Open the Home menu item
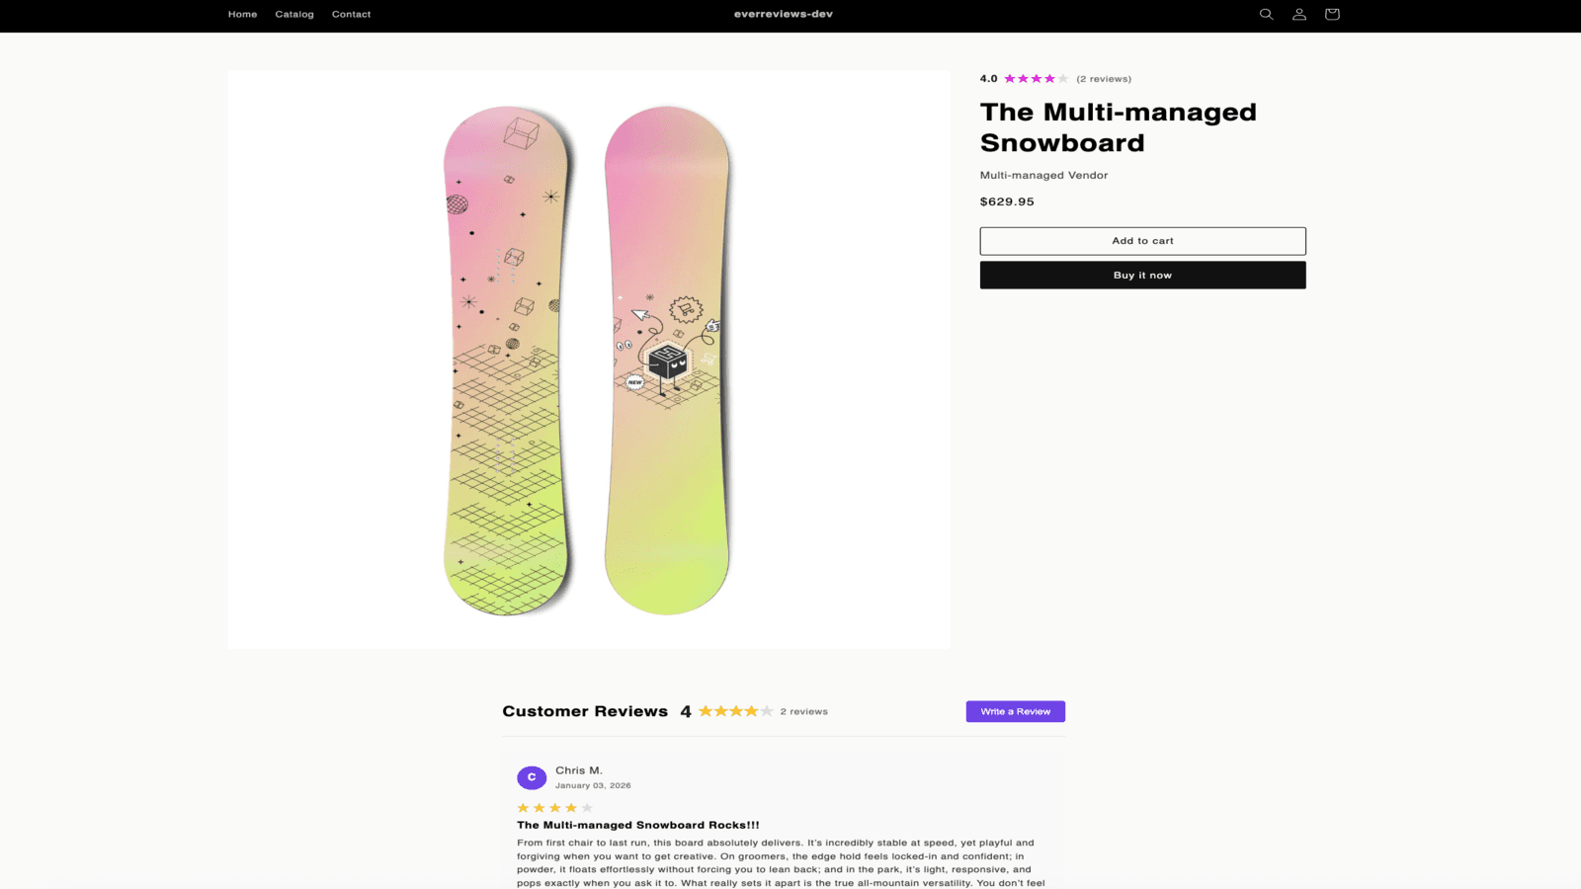 tap(242, 14)
